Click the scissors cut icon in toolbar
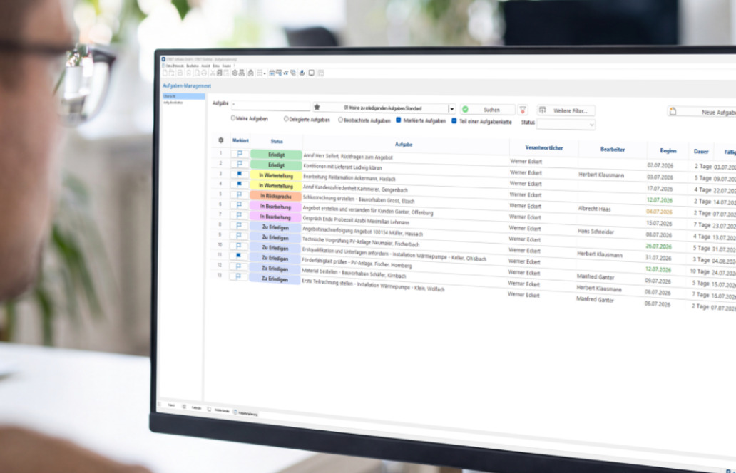The image size is (736, 473). (213, 73)
